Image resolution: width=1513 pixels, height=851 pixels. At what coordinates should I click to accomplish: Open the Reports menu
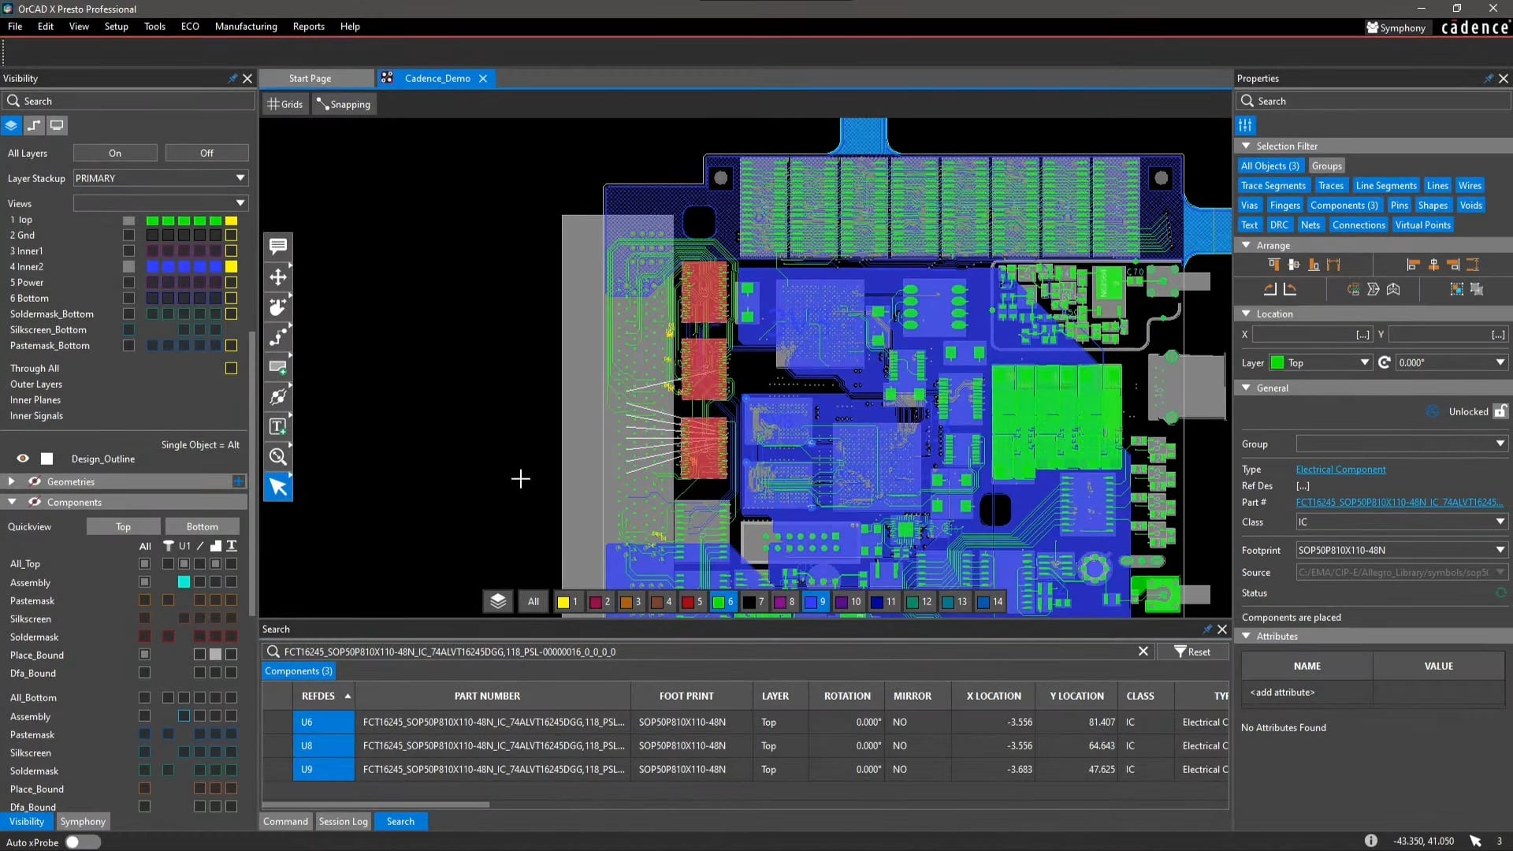pos(308,26)
